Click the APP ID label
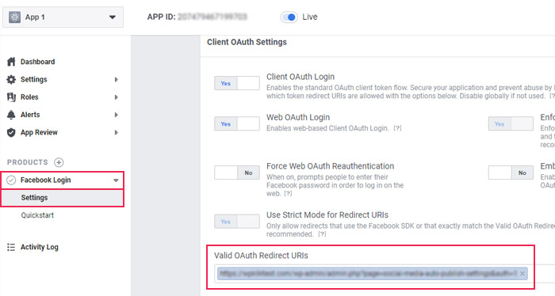 [161, 17]
